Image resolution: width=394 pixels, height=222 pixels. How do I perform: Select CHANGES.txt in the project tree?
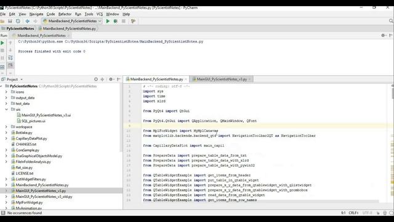(x=26, y=144)
